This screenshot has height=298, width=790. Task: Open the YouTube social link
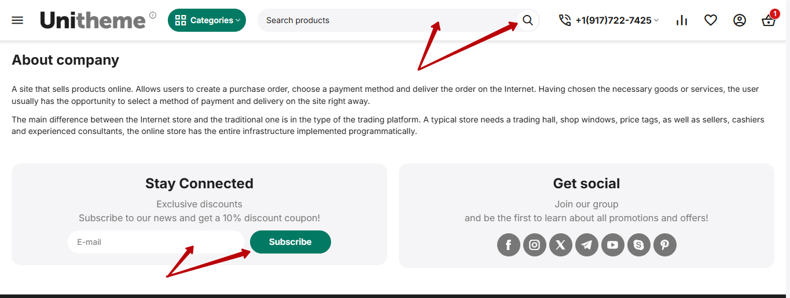pyautogui.click(x=613, y=245)
